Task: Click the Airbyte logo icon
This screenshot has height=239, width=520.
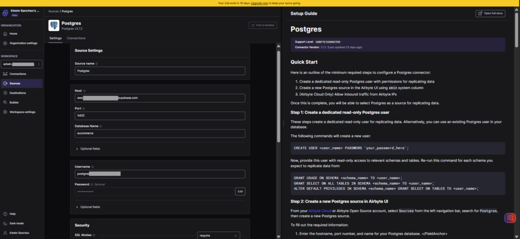Action: point(5,13)
